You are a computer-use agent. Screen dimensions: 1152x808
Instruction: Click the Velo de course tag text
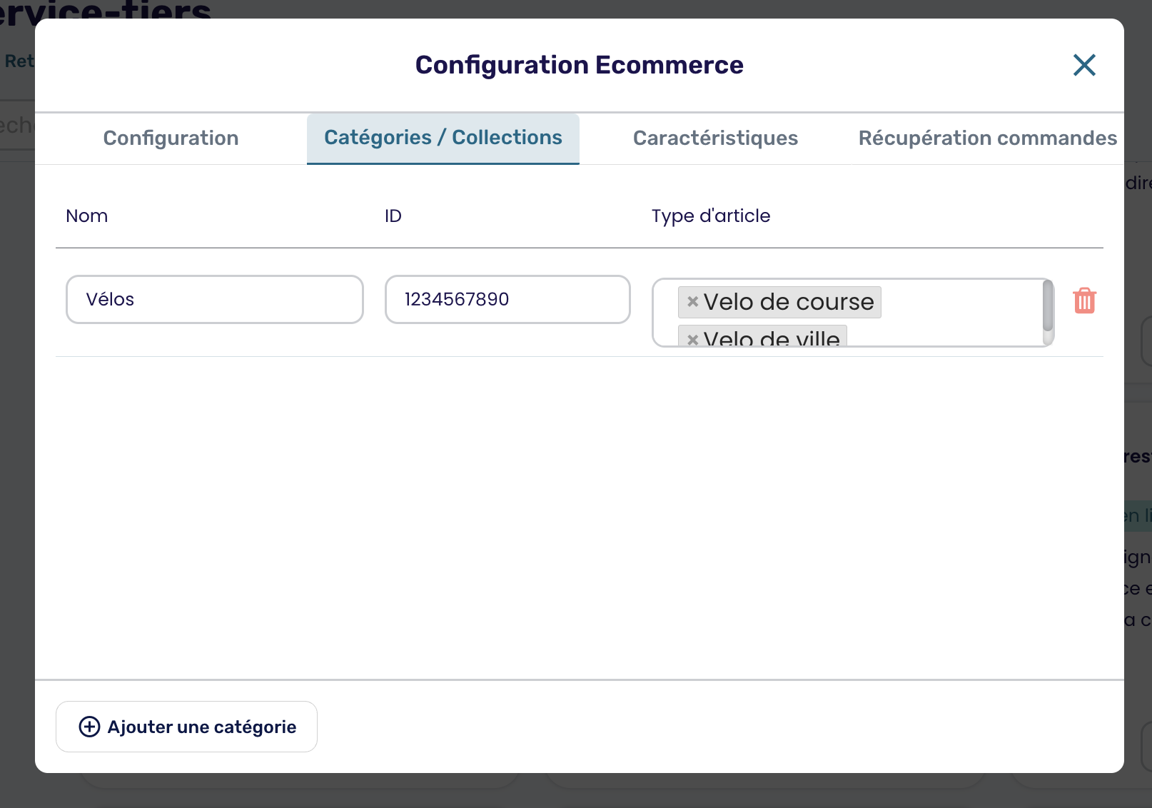(x=788, y=302)
